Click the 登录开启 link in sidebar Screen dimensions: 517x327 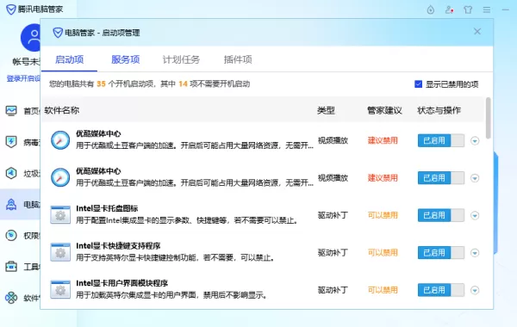[23, 78]
